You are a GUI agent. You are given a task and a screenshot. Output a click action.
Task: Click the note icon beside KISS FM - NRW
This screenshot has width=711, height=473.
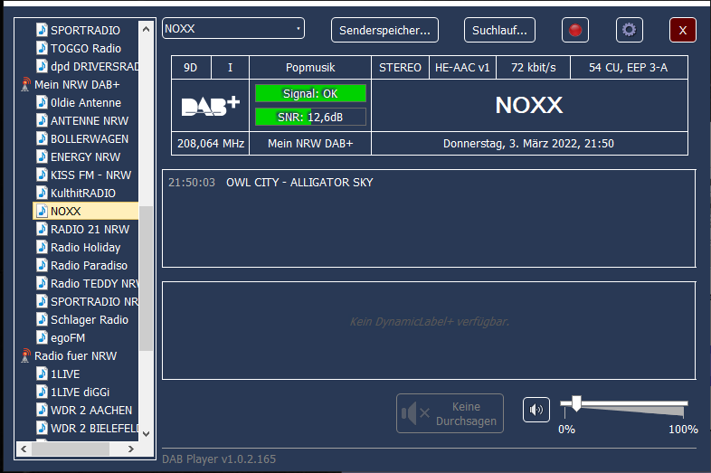coord(42,175)
